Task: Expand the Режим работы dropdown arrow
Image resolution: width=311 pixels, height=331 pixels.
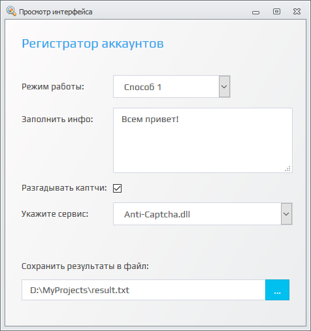Action: click(224, 87)
